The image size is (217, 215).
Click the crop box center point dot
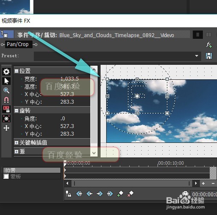[137, 96]
